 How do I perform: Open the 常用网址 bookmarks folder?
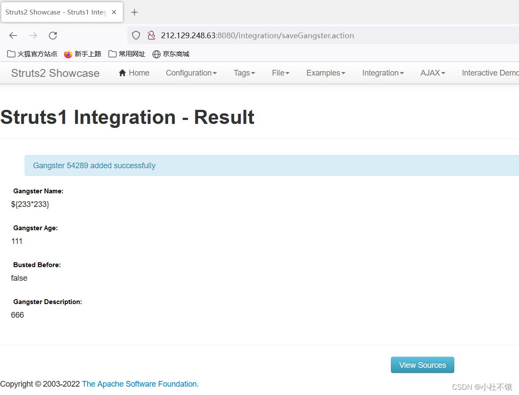point(127,54)
